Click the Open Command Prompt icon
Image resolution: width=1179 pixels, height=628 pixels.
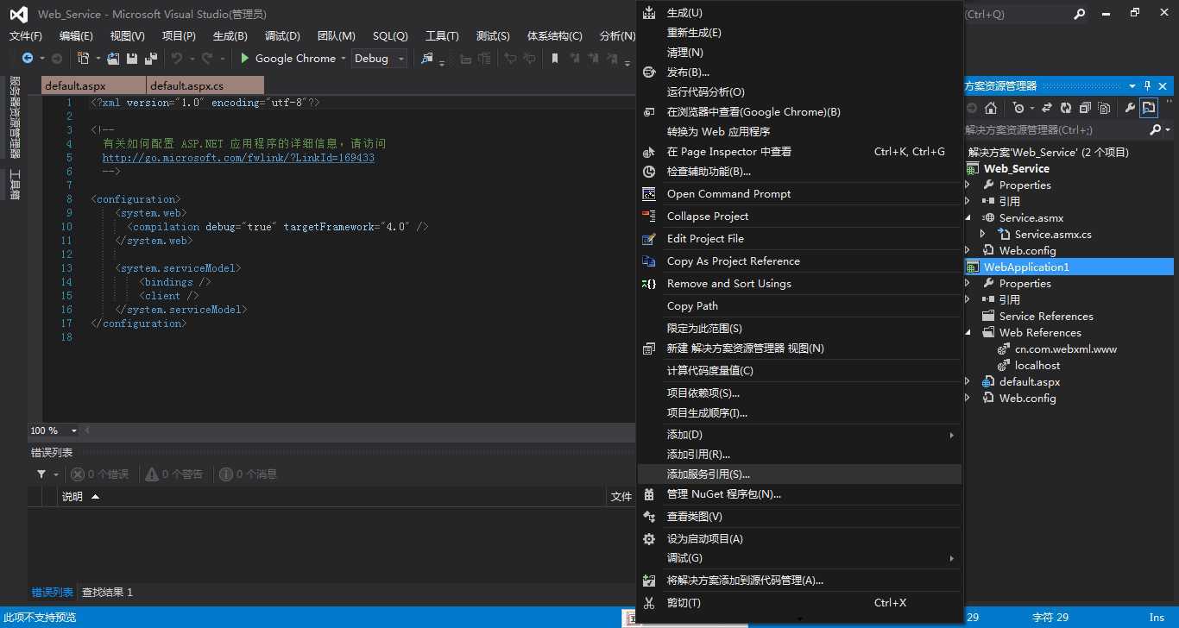click(649, 194)
